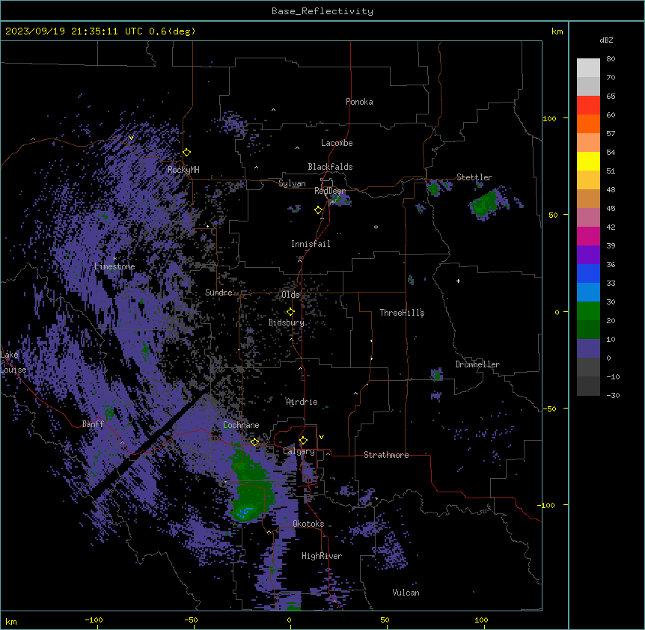Select the magenta 39-42 dBZ legend swatch
This screenshot has width=645, height=630.
(588, 236)
